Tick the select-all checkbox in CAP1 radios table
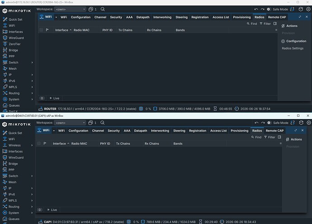312x224 pixels. (39, 143)
